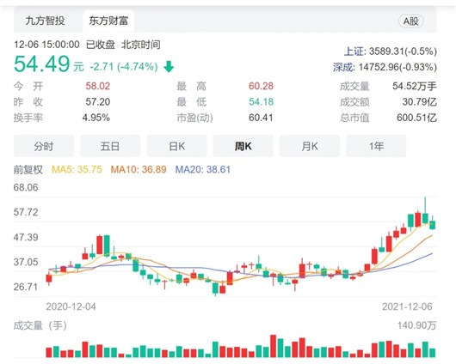Select the latest weekly candlestick
The image size is (456, 364).
point(433,224)
